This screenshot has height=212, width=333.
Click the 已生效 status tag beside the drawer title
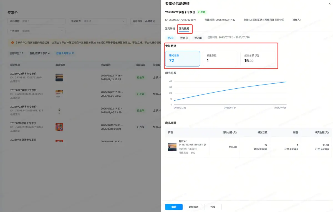(x=201, y=12)
